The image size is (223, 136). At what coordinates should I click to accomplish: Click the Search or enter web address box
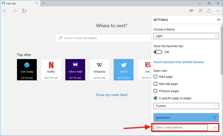click(103, 38)
